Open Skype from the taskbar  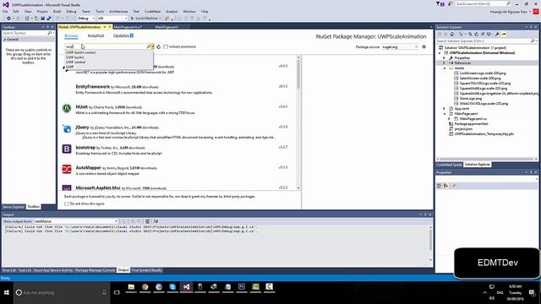(172, 287)
